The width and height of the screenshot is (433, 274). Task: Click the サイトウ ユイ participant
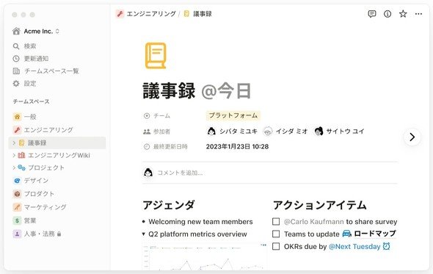point(339,131)
